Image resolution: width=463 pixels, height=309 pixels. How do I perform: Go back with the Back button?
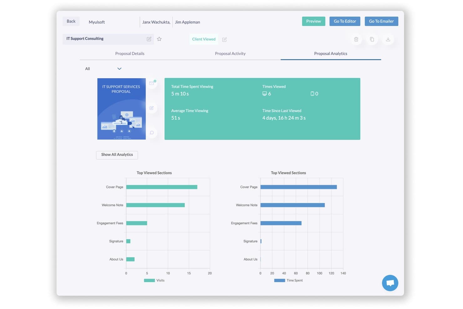(x=71, y=21)
